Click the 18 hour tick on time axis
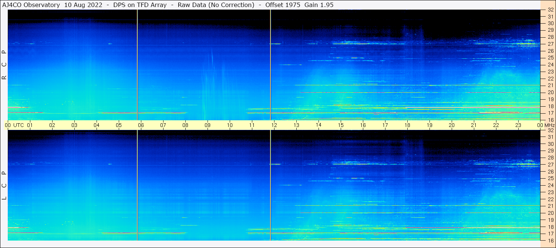This screenshot has width=556, height=248. pyautogui.click(x=407, y=125)
